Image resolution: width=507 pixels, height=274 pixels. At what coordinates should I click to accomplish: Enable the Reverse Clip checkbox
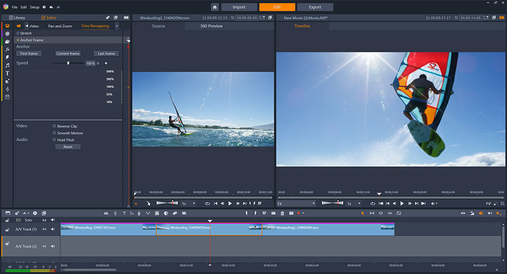(x=54, y=126)
